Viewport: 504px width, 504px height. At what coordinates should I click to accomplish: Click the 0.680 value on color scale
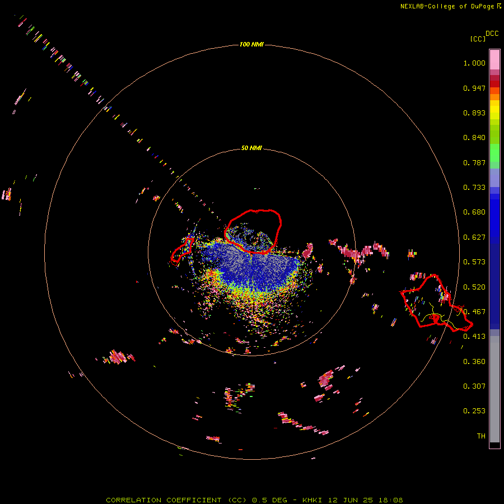coord(474,212)
